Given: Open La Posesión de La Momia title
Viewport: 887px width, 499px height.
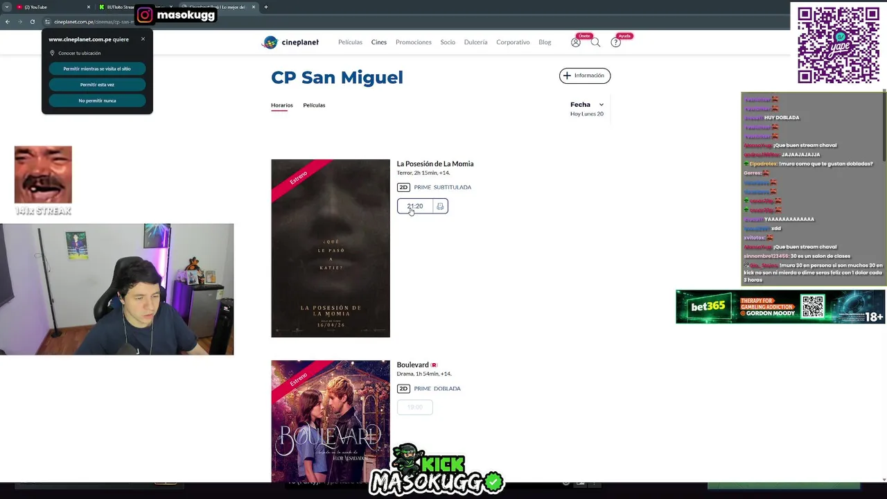Looking at the screenshot, I should click(435, 164).
